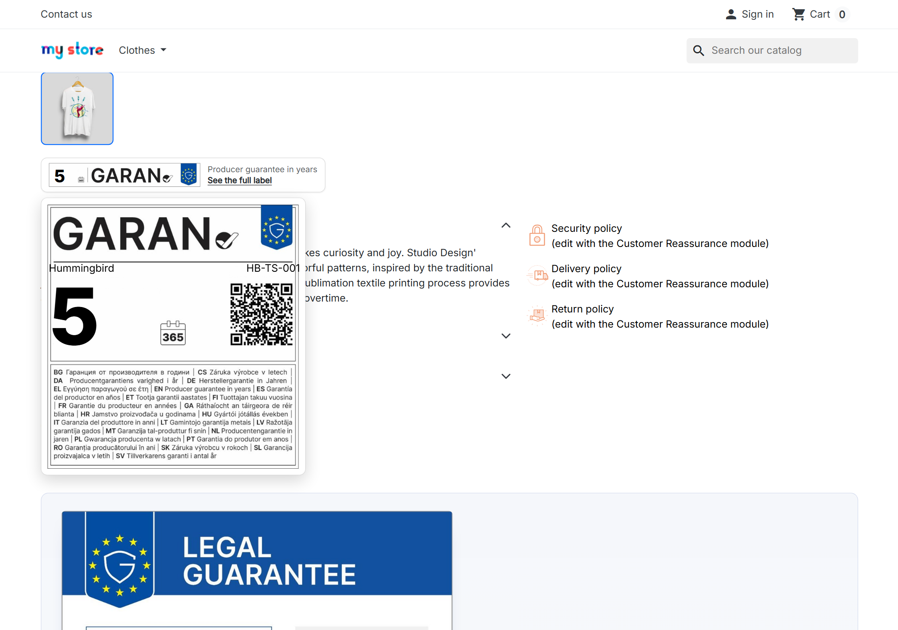This screenshot has width=898, height=630.
Task: Expand the Clothes dropdown arrow
Action: (164, 50)
